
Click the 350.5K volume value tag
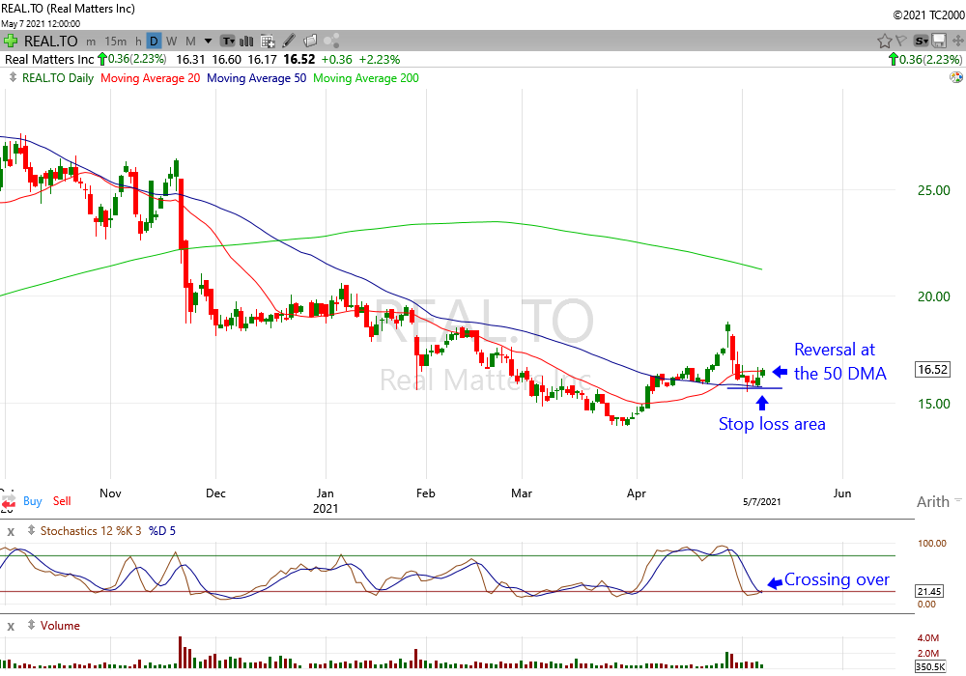(x=930, y=666)
